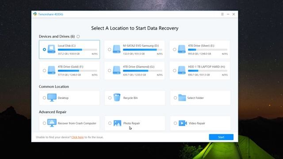Click the Local Disk (C:) drive icon

coord(51,49)
